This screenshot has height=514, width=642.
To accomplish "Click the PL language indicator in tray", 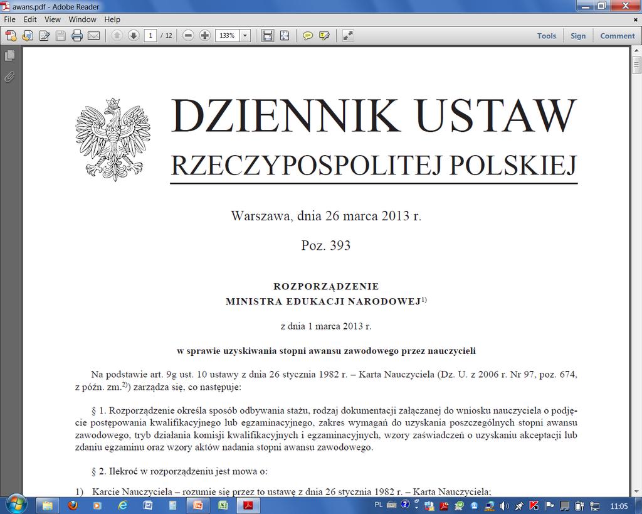I will click(x=379, y=505).
